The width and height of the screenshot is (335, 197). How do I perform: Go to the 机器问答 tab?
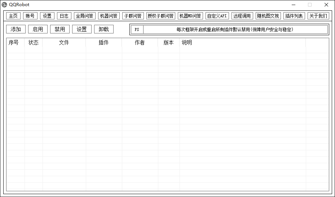tap(109, 16)
